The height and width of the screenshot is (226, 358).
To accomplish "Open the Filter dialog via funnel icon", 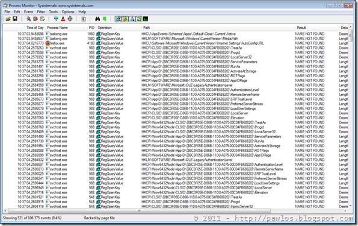I will [56, 19].
